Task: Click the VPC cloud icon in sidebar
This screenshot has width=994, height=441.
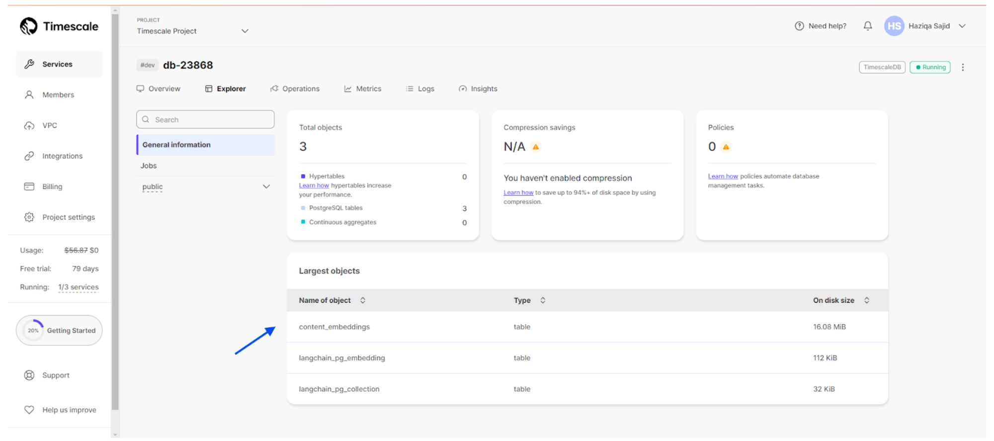Action: 29,125
